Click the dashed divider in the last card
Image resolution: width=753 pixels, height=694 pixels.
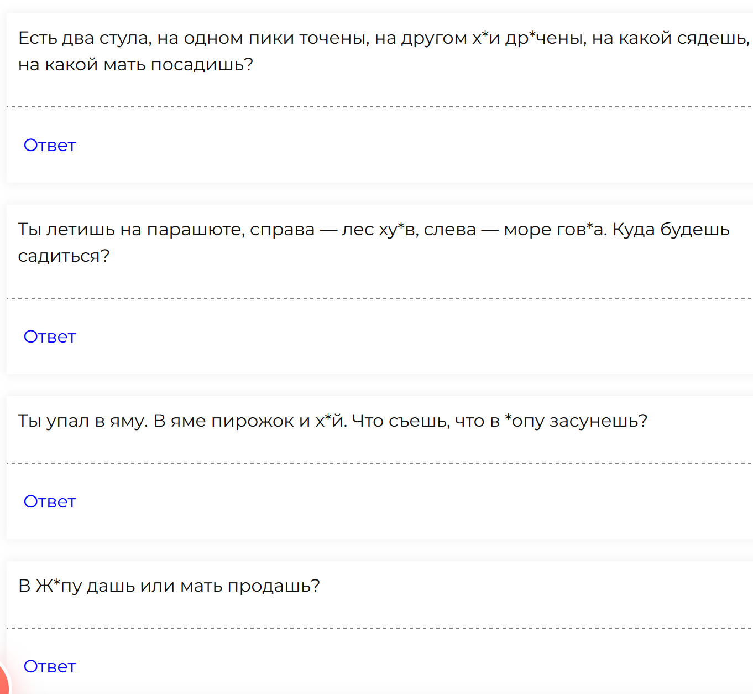pos(379,628)
